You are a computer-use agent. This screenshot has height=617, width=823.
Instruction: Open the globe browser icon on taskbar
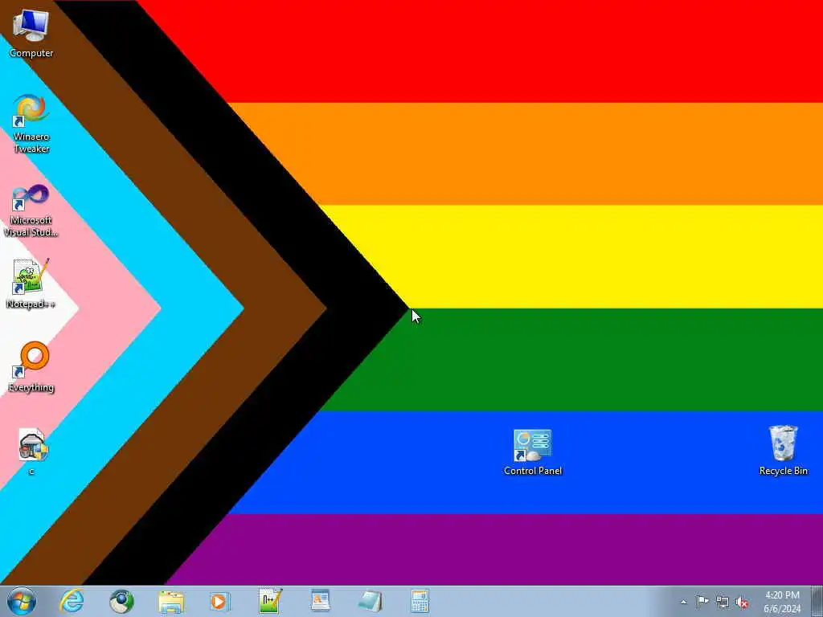tap(121, 601)
